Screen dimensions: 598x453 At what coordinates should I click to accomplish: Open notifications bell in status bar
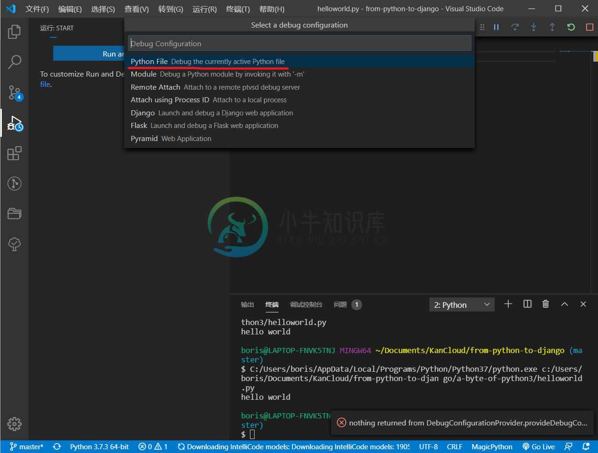(x=586, y=447)
